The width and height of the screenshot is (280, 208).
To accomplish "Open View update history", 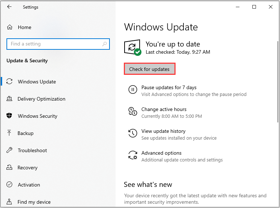I will pyautogui.click(x=163, y=131).
